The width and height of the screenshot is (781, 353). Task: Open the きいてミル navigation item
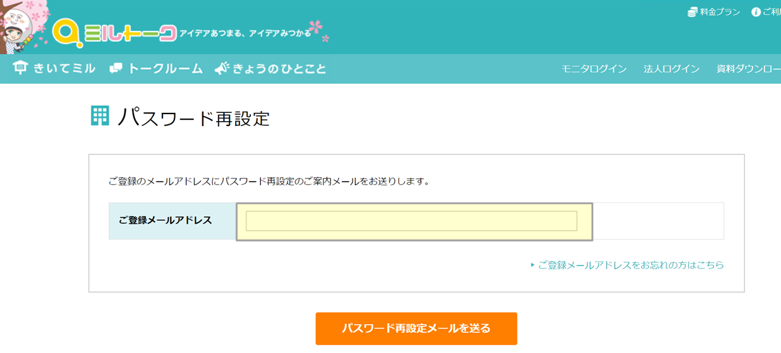coord(64,69)
